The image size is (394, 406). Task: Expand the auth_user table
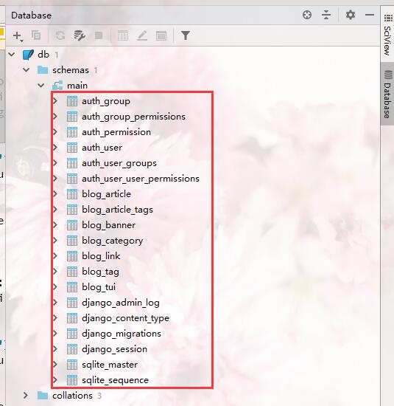55,148
